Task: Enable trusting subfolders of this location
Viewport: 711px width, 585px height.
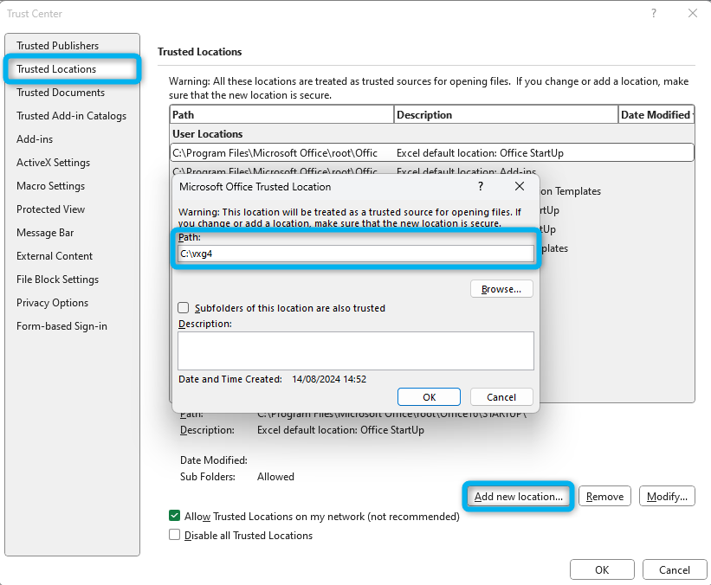Action: (x=183, y=307)
